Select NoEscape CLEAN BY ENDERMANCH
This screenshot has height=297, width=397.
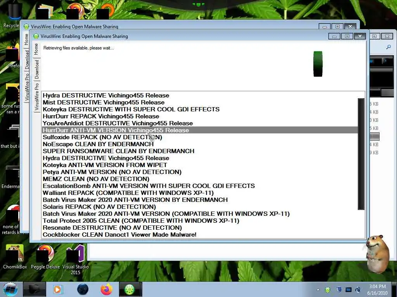[x=200, y=144]
